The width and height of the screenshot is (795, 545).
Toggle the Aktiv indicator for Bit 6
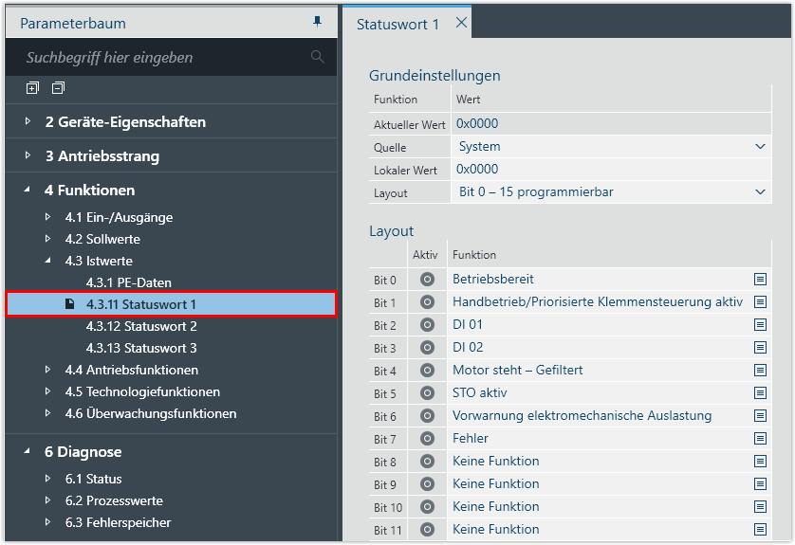pos(427,416)
